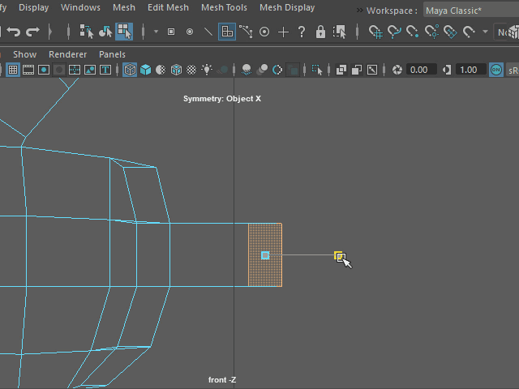Select by hierarchy mode icon
The height and width of the screenshot is (389, 519).
tap(86, 32)
